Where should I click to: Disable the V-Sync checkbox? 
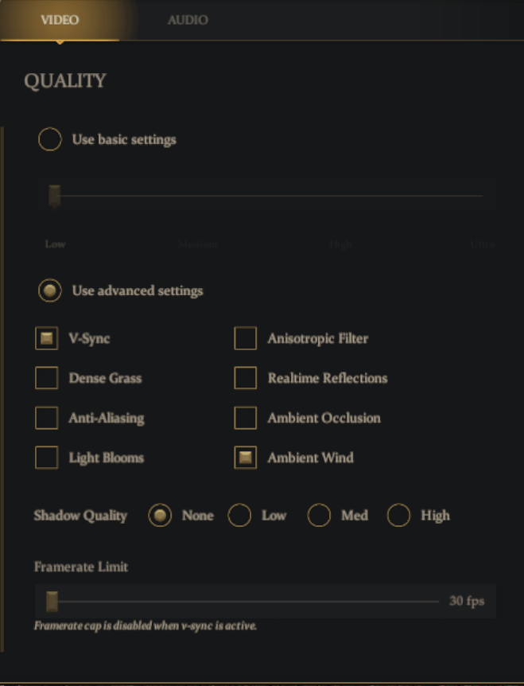(47, 338)
